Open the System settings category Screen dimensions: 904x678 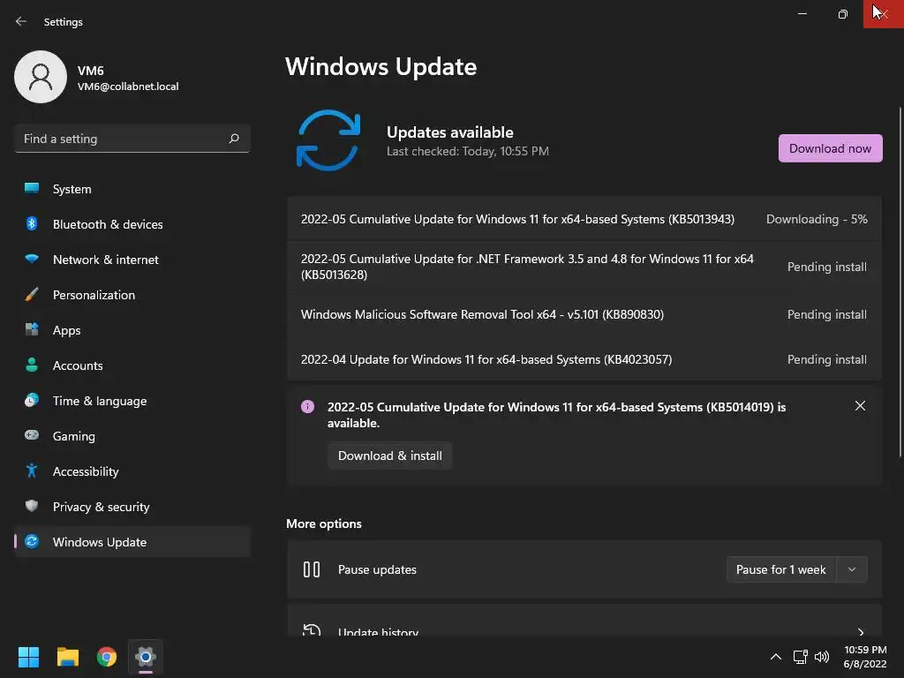click(x=132, y=189)
